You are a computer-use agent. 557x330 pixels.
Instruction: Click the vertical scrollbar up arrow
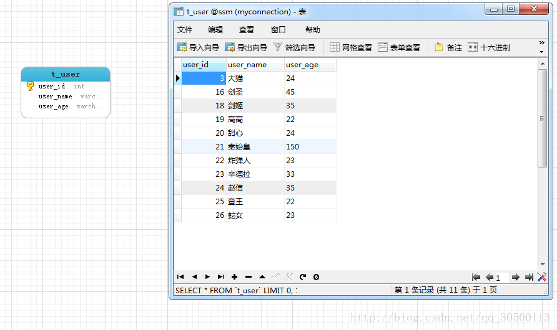pyautogui.click(x=543, y=64)
